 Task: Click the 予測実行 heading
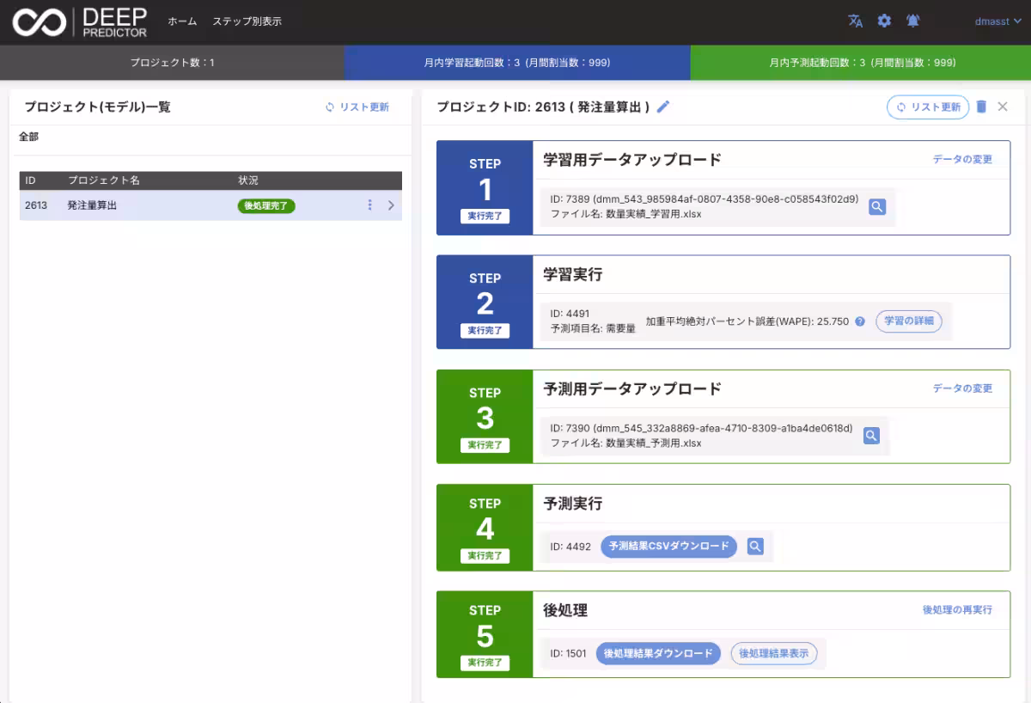click(573, 504)
